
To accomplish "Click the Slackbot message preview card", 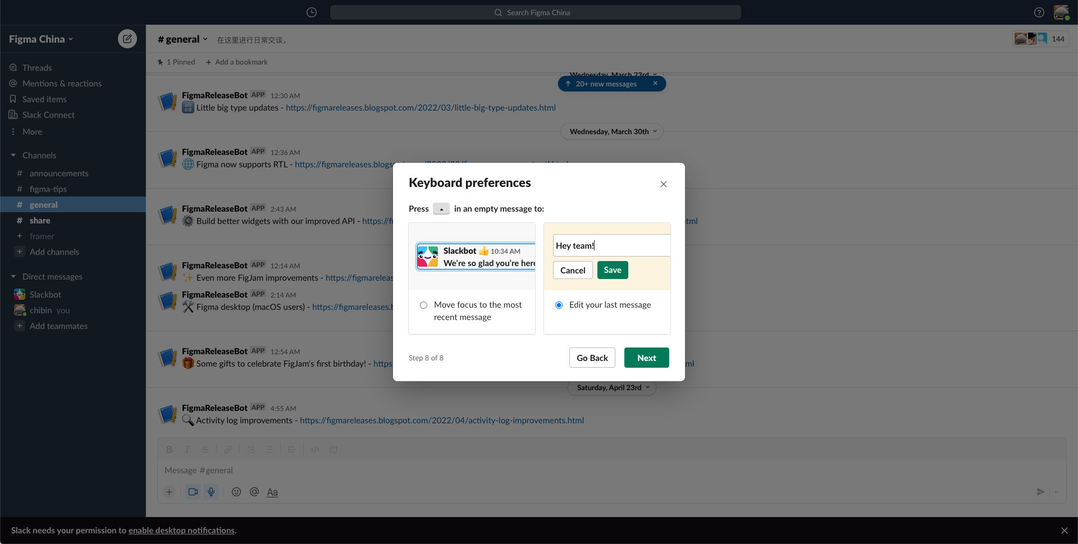I will [x=476, y=257].
